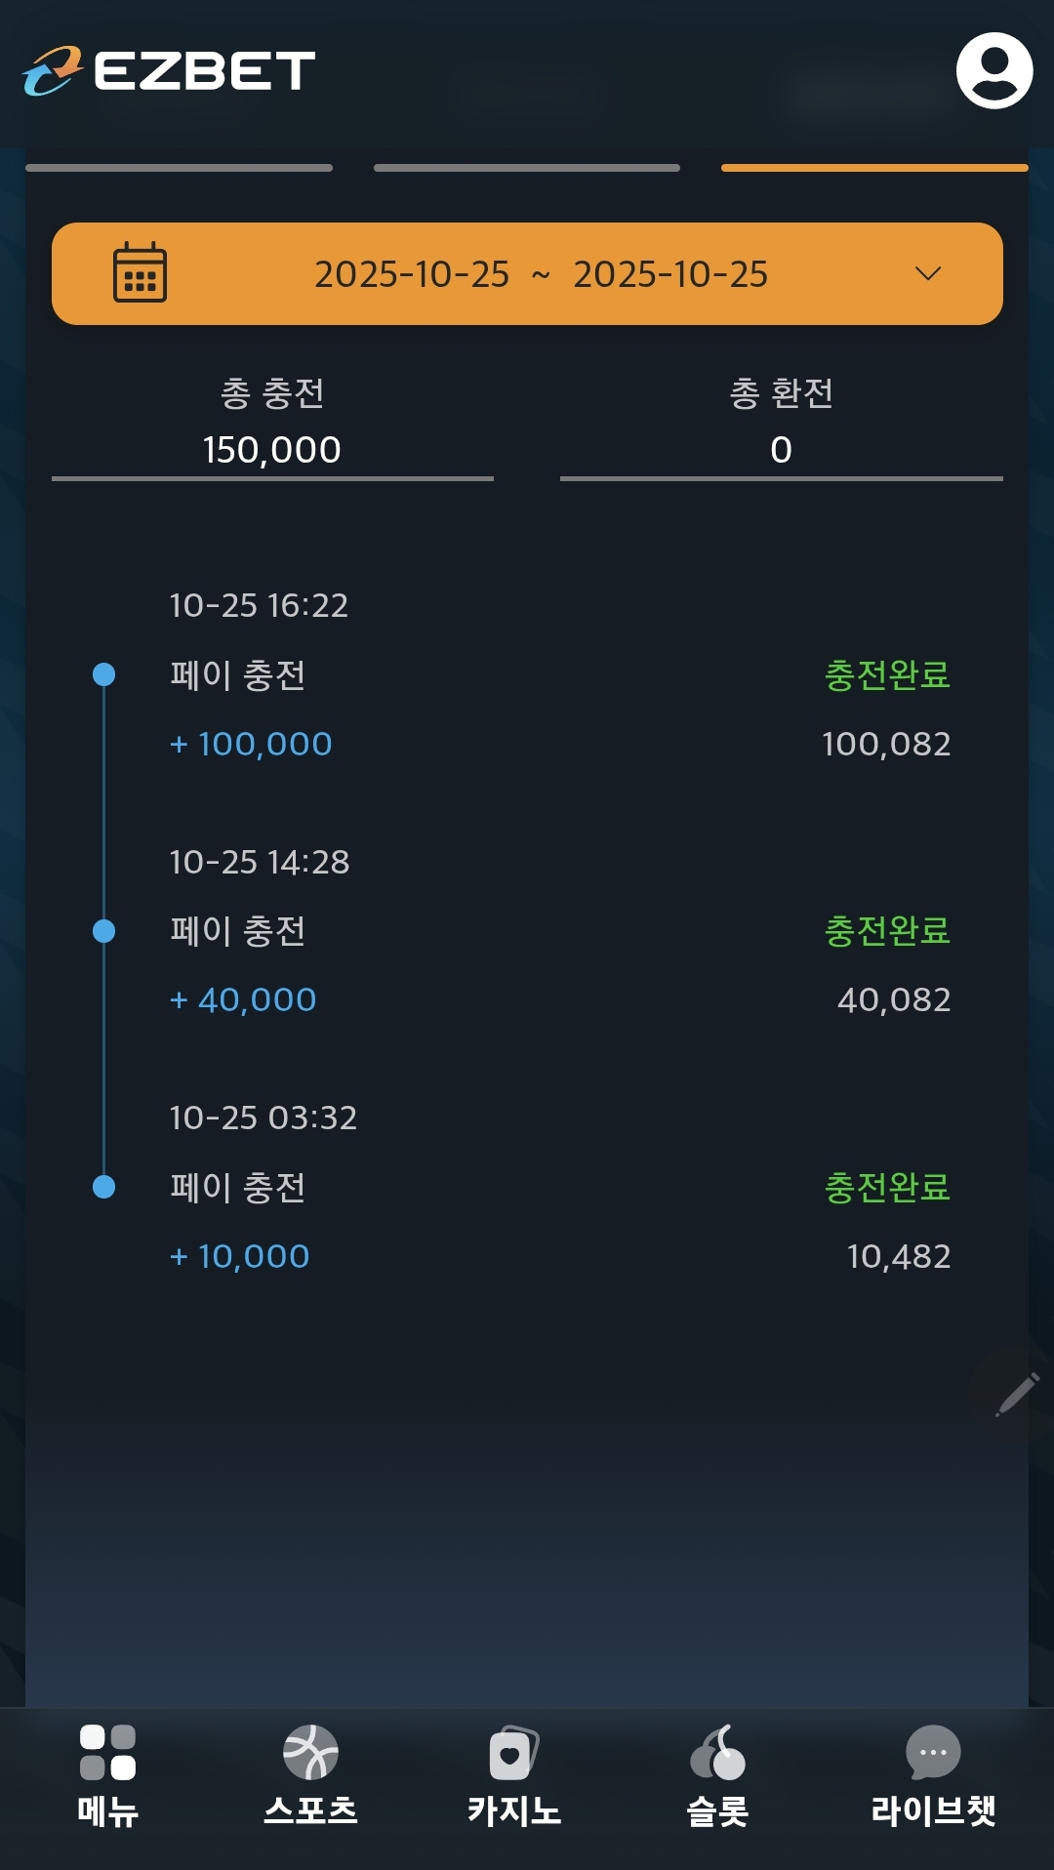Click the 03:32 timeline dot marker
The image size is (1054, 1870).
[x=103, y=1187]
